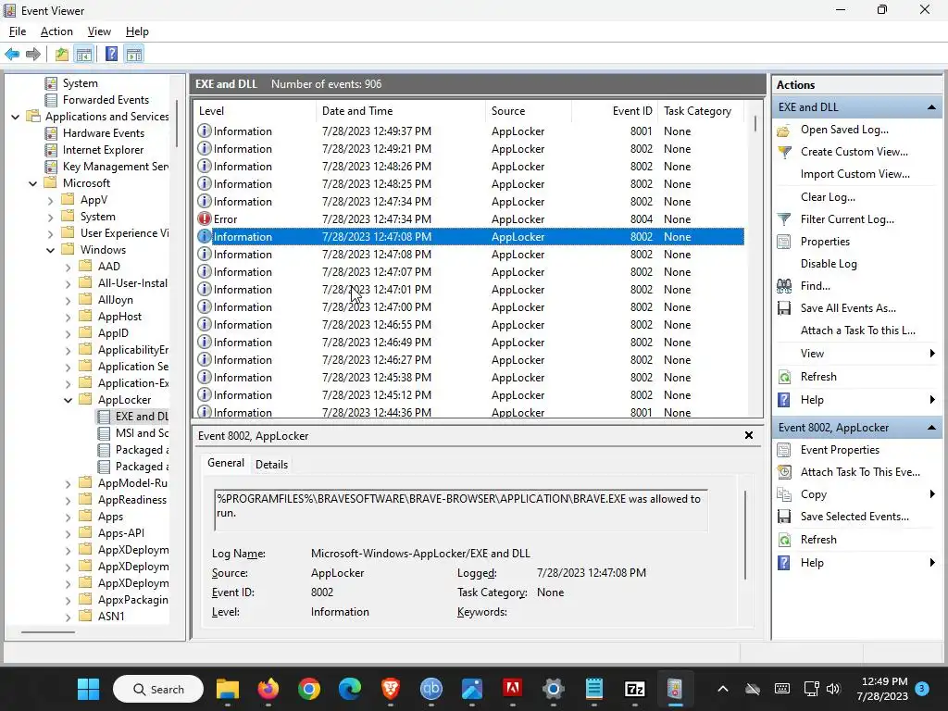Collapse the Microsoft tree node
This screenshot has height=711, width=948.
33,183
